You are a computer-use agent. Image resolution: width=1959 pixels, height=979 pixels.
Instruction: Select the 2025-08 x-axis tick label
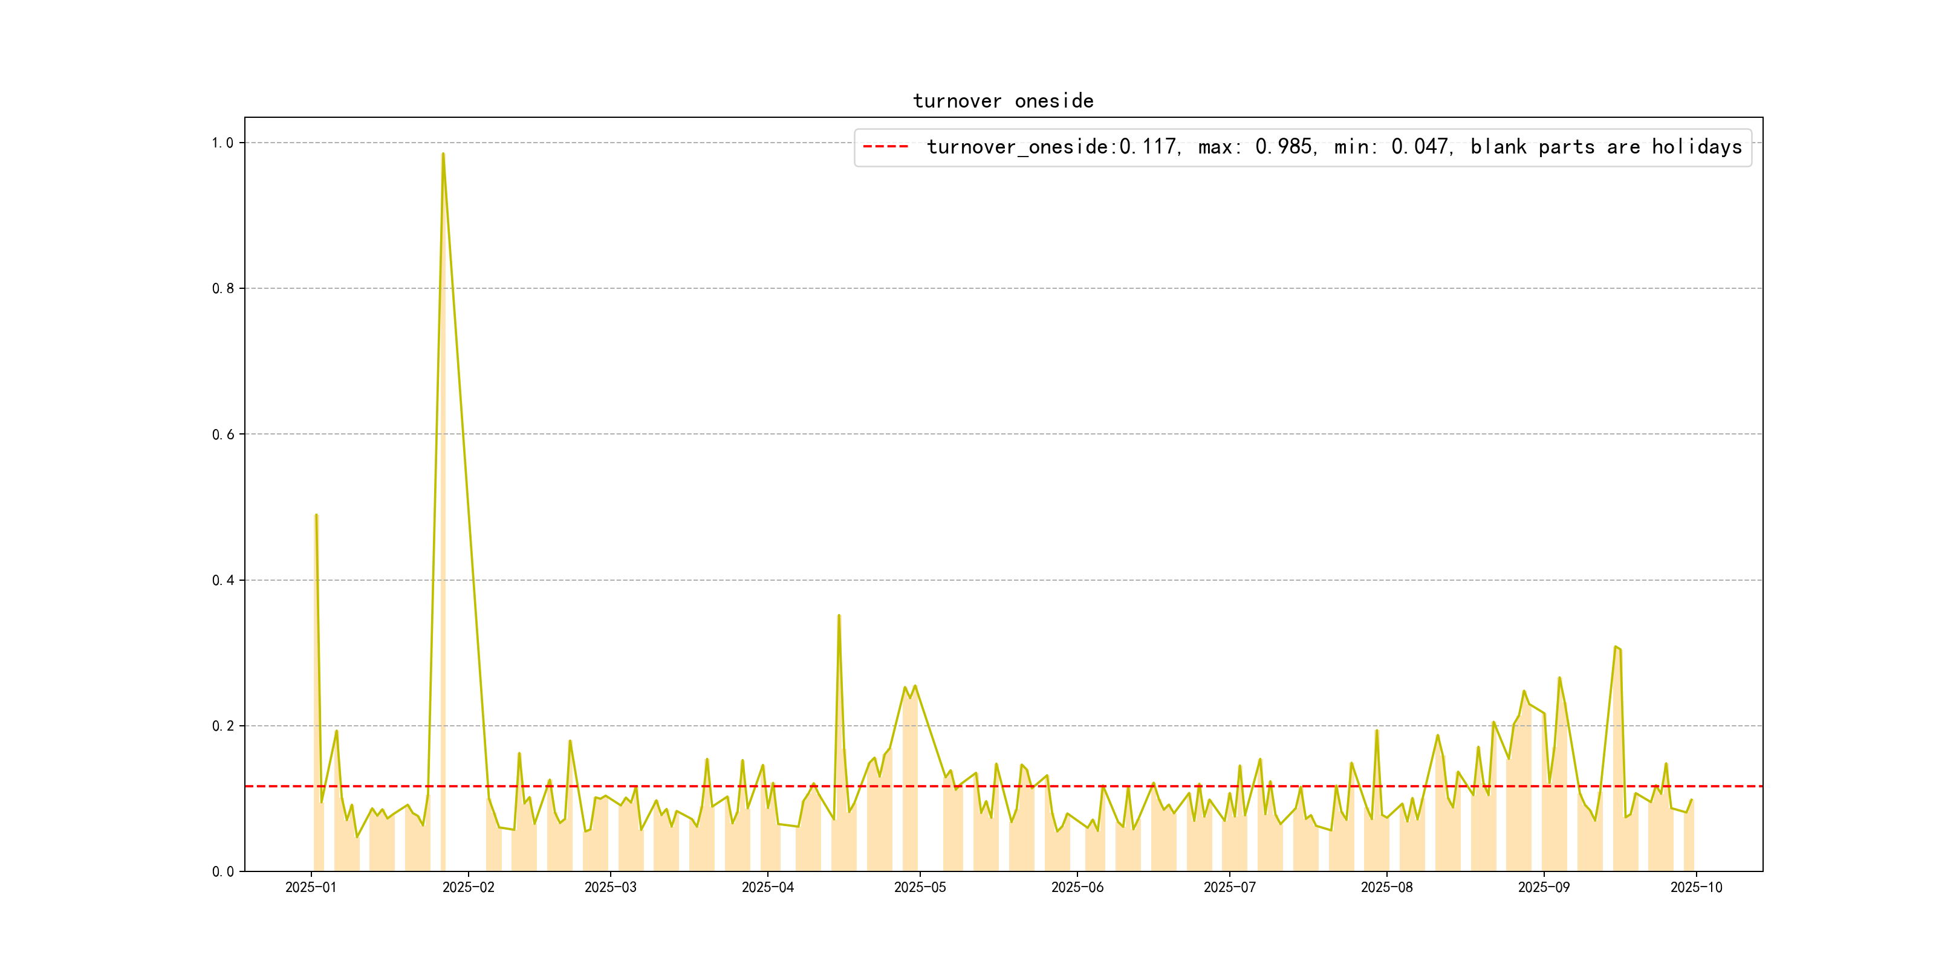[1386, 887]
